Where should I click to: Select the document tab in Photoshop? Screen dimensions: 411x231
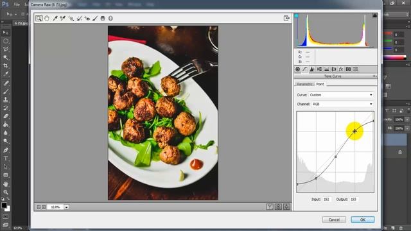click(21, 23)
